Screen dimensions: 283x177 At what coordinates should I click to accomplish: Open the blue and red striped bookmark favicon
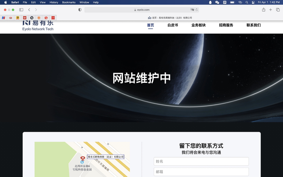pos(3,18)
